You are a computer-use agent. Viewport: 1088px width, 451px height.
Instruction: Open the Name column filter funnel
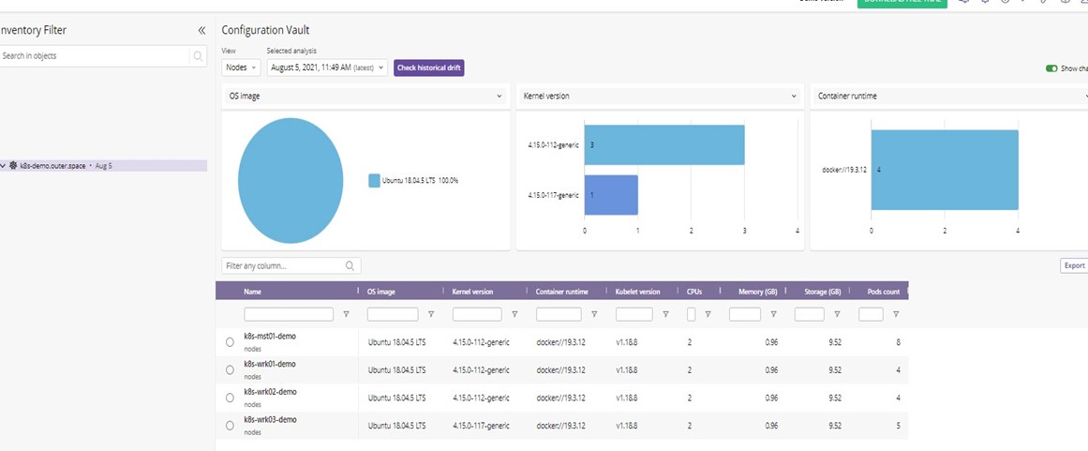(346, 314)
